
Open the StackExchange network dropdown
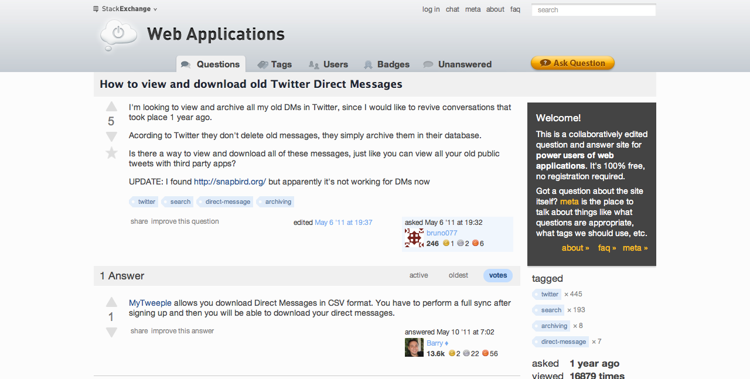(125, 9)
